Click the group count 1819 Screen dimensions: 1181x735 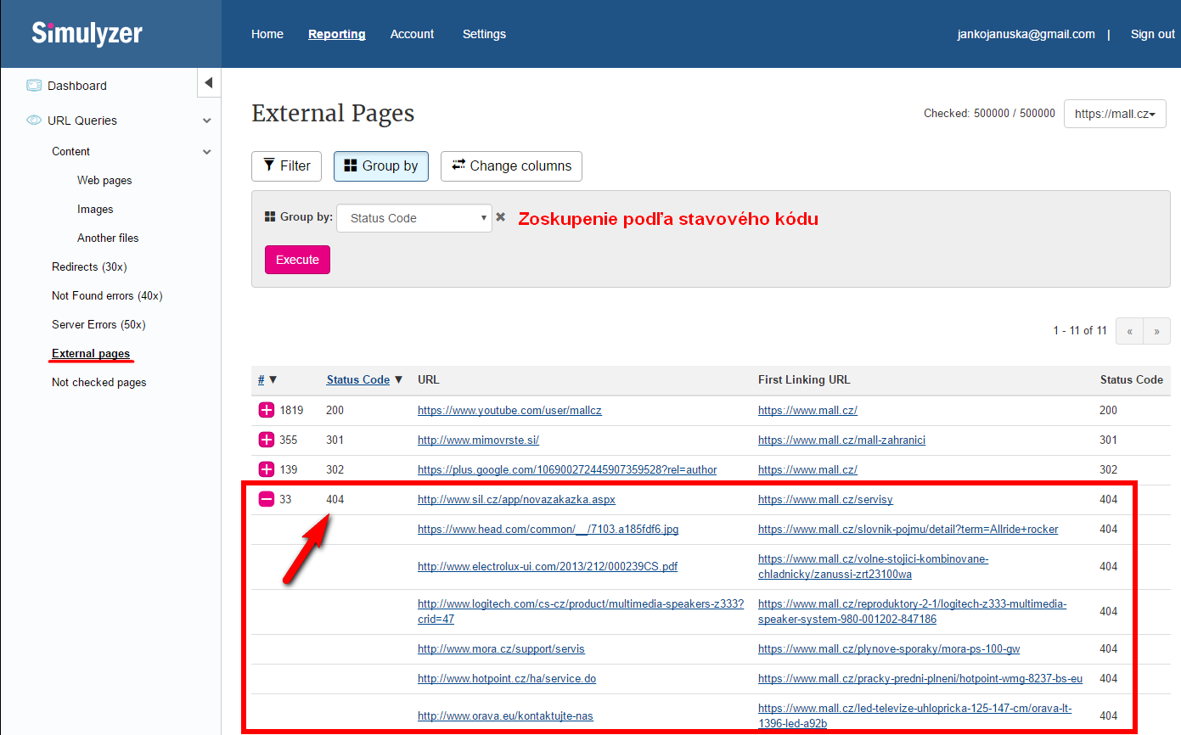291,410
